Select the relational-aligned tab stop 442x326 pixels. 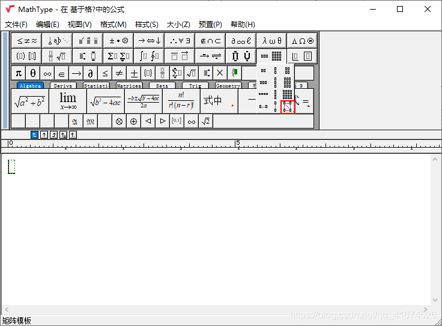tap(63, 135)
